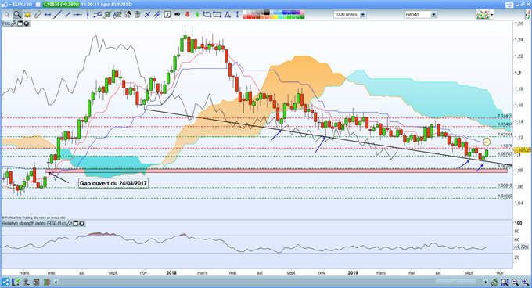532x288 pixels.
Task: Pick the black color swatch
Action: coord(268,13)
